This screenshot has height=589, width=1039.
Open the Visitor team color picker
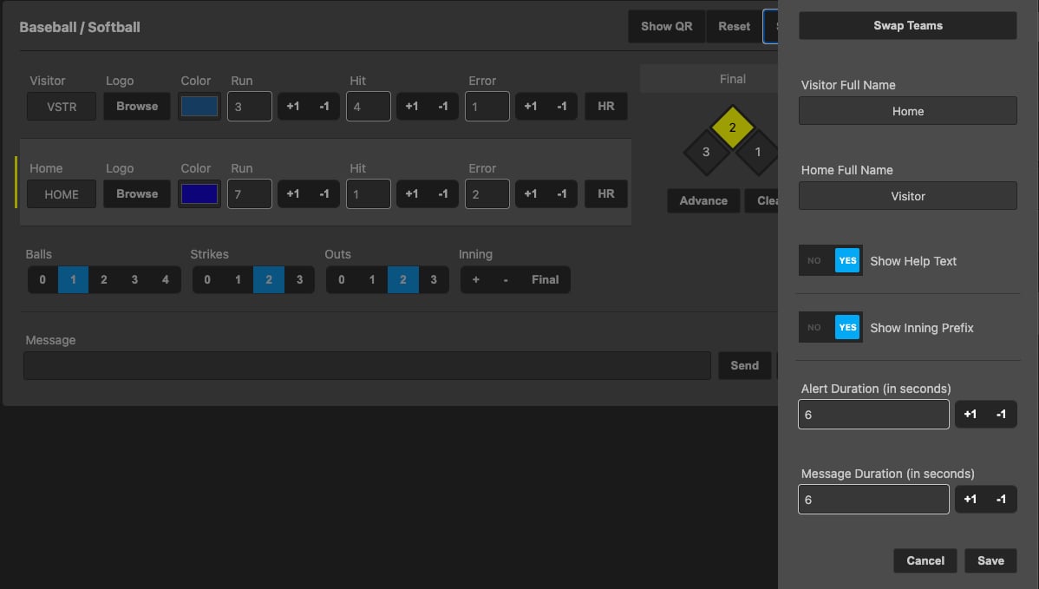[199, 106]
